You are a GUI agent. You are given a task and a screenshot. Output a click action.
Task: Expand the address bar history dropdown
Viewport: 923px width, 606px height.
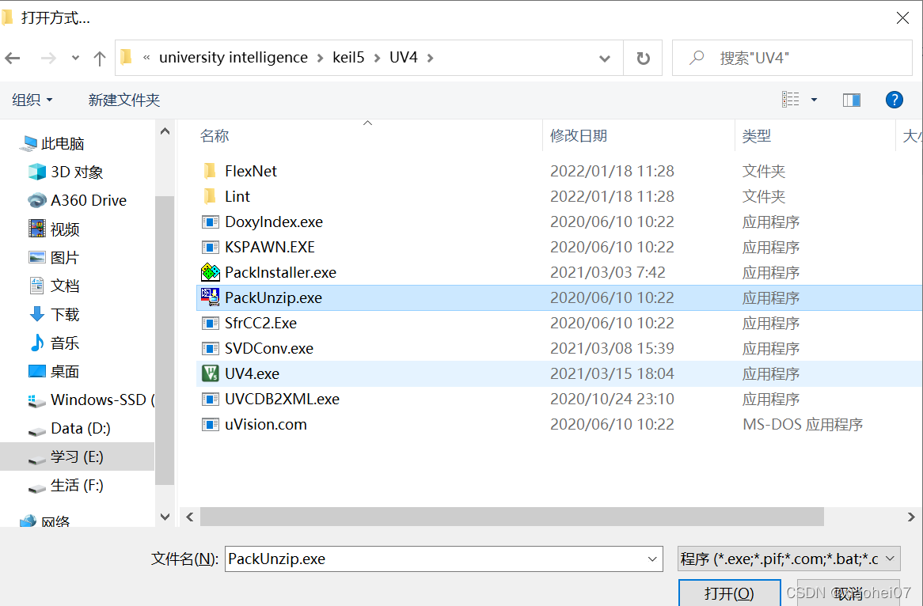(x=605, y=59)
